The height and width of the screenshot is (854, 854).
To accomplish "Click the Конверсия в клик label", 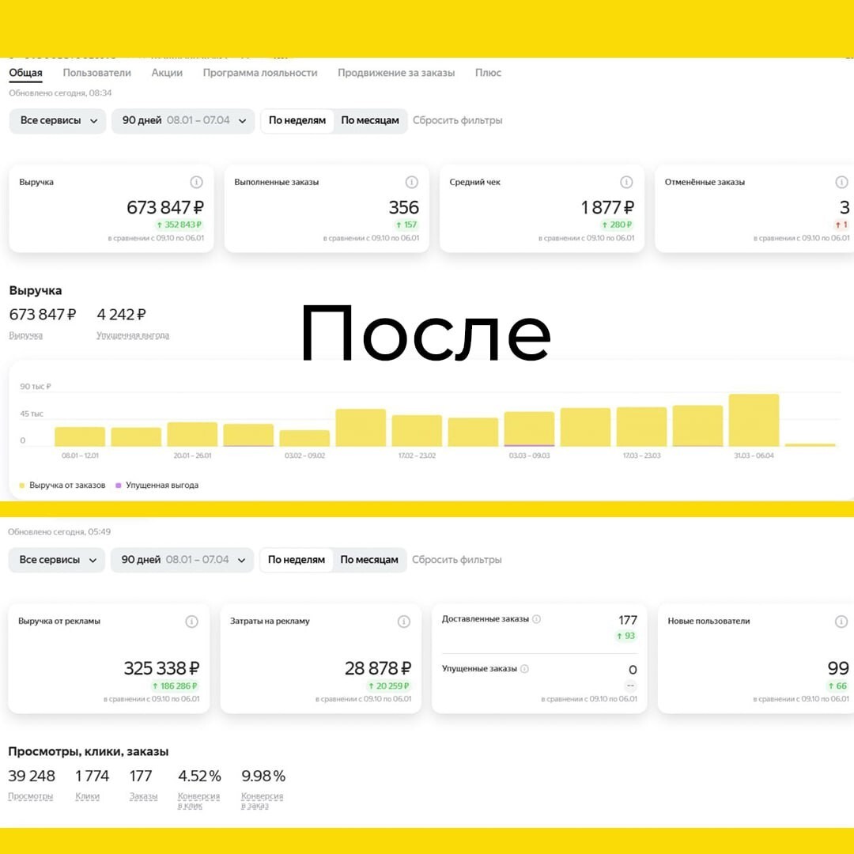I will (198, 800).
